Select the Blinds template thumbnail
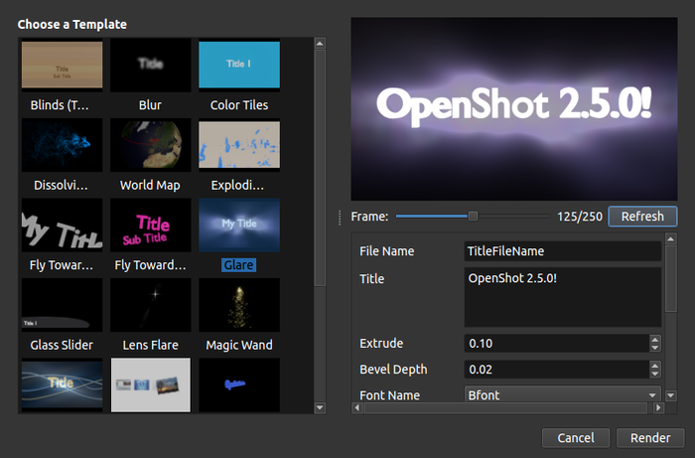The height and width of the screenshot is (458, 695). pyautogui.click(x=61, y=65)
